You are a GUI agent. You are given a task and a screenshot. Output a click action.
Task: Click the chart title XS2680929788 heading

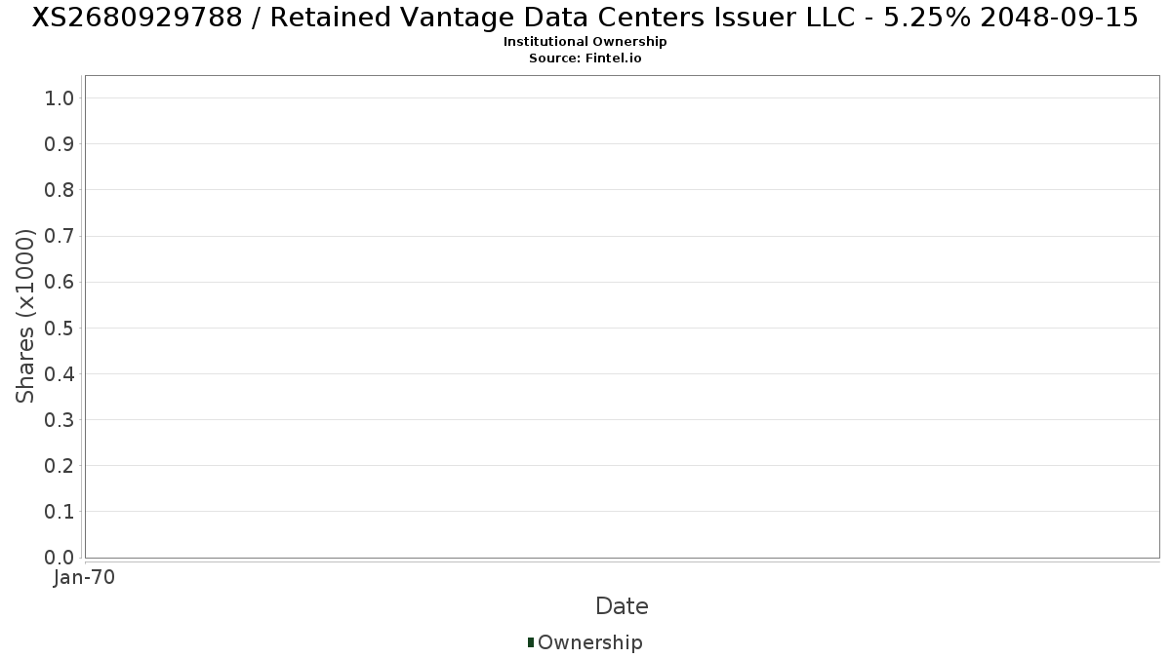(x=585, y=18)
